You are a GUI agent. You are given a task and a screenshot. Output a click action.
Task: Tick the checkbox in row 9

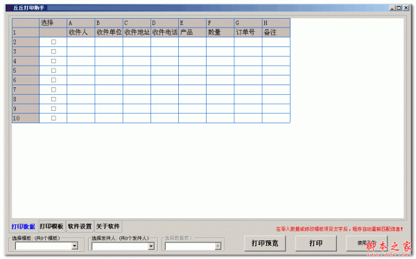(53, 109)
